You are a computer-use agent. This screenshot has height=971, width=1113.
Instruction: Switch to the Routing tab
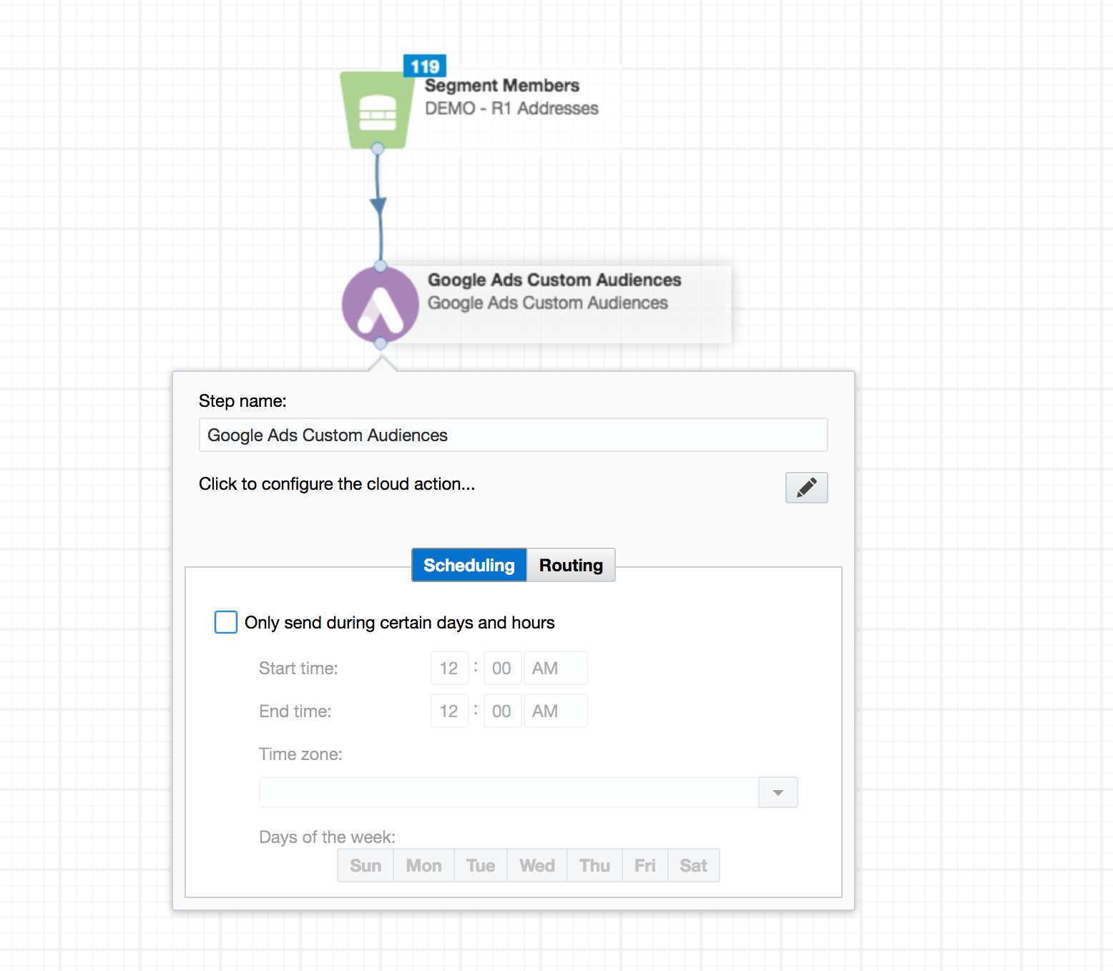571,565
